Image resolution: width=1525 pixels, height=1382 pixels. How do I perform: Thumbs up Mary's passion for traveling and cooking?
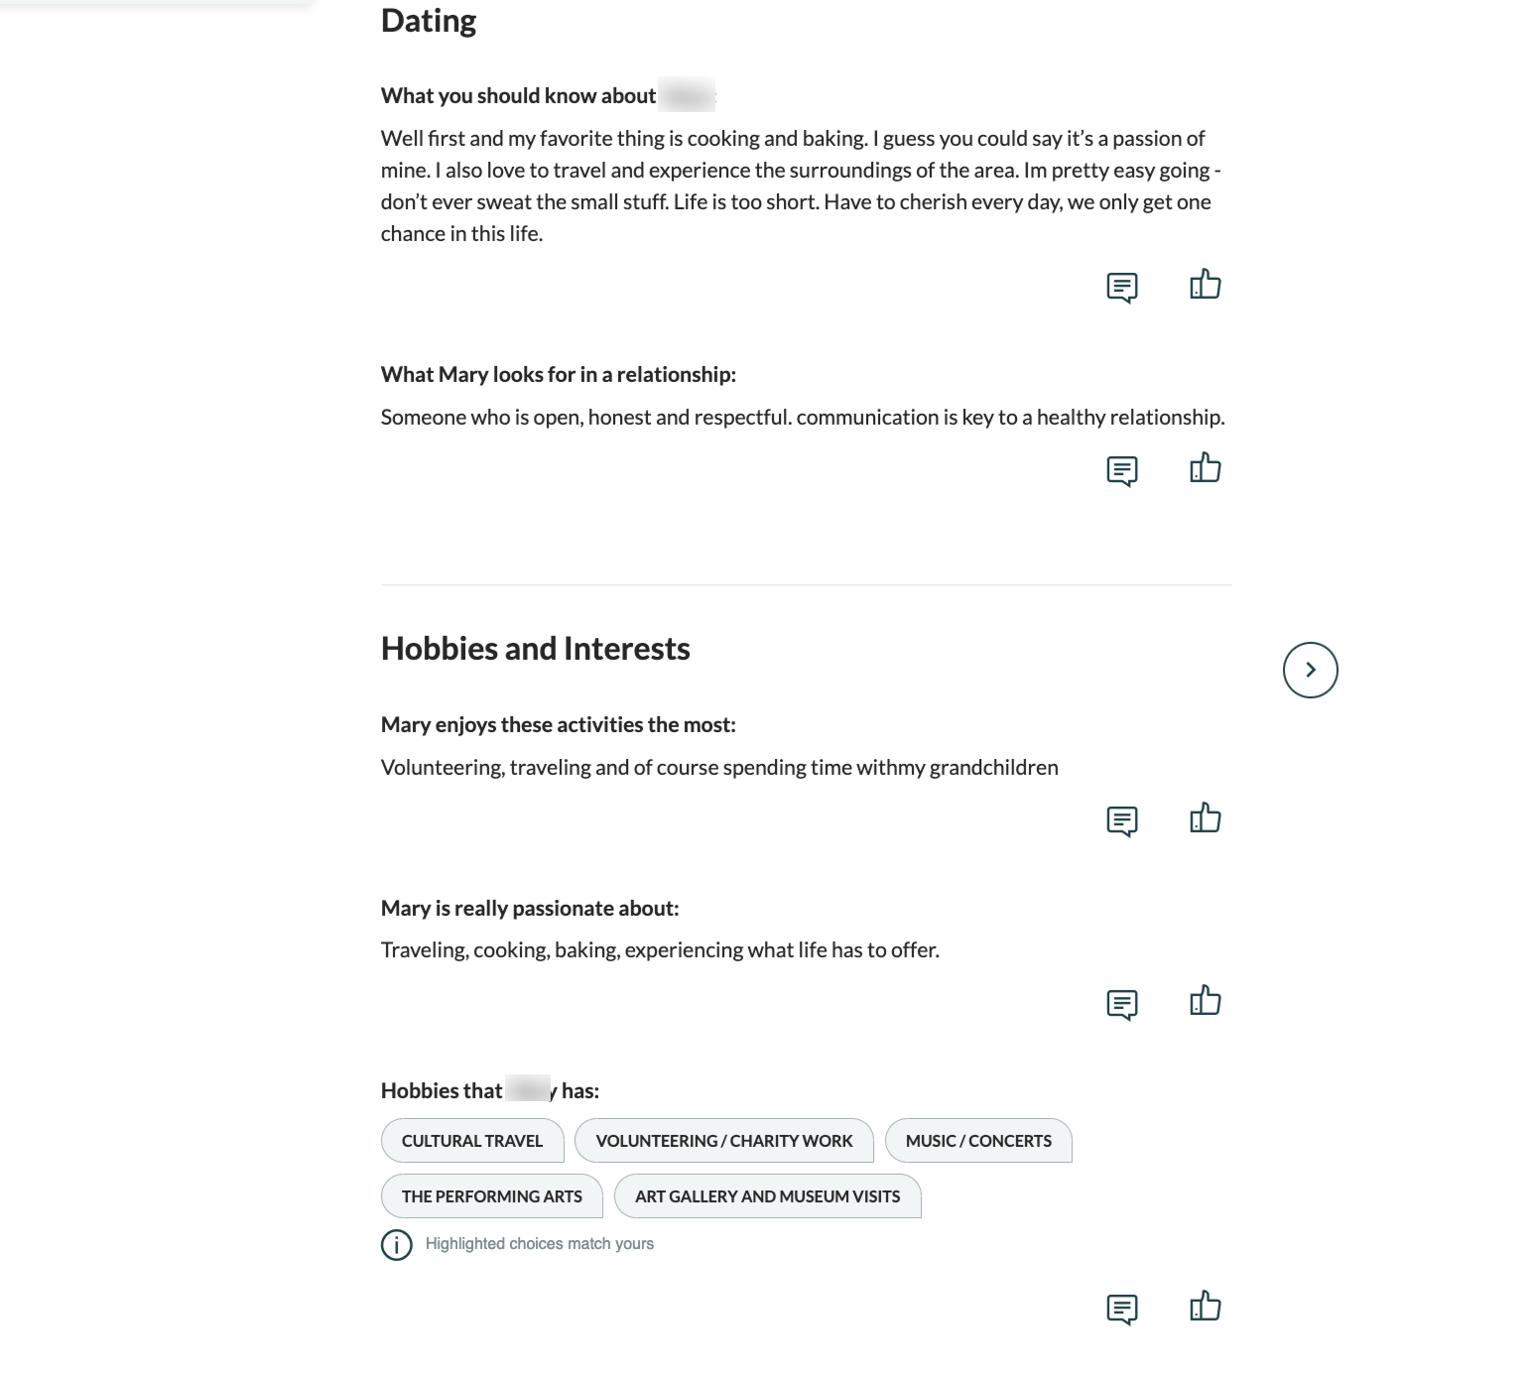[x=1204, y=1000]
